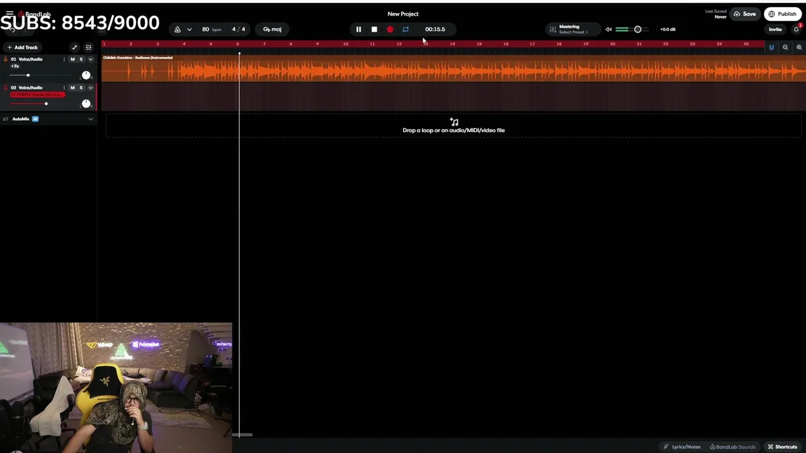Select the Childish Gambino Redbone audio region

pos(453,69)
